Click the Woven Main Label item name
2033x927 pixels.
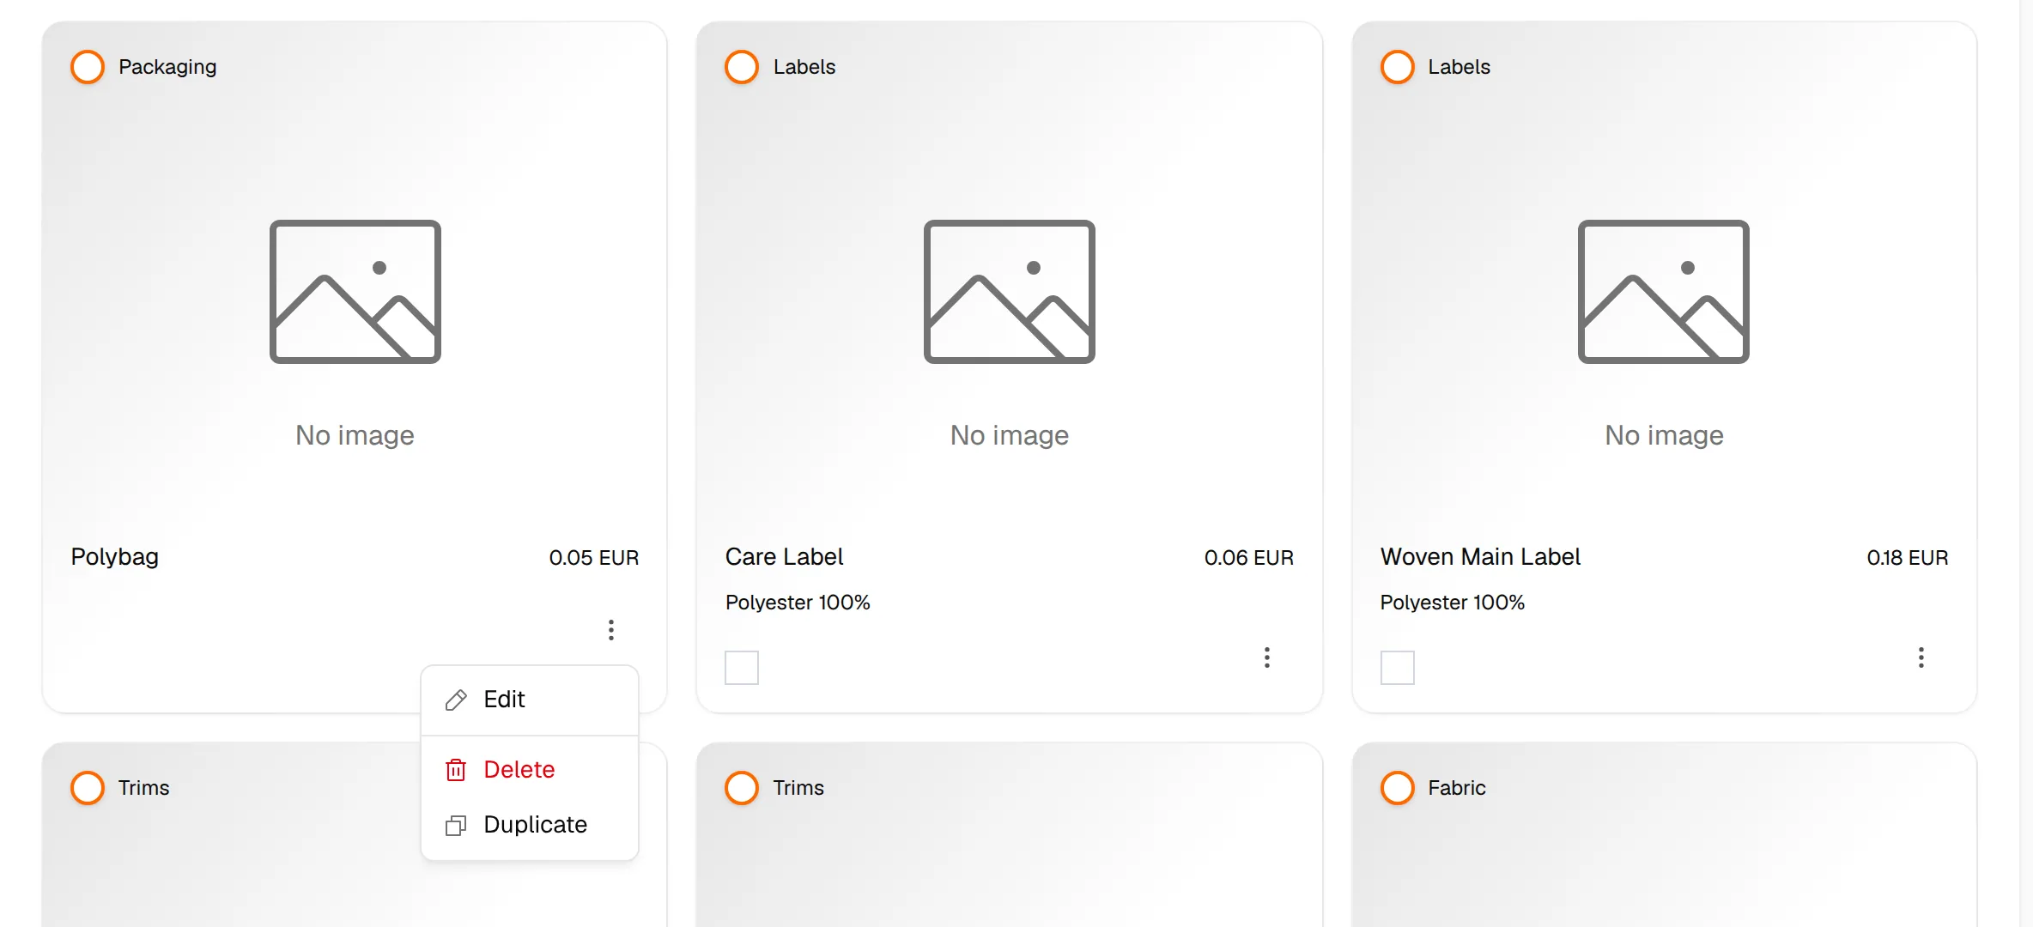1480,557
